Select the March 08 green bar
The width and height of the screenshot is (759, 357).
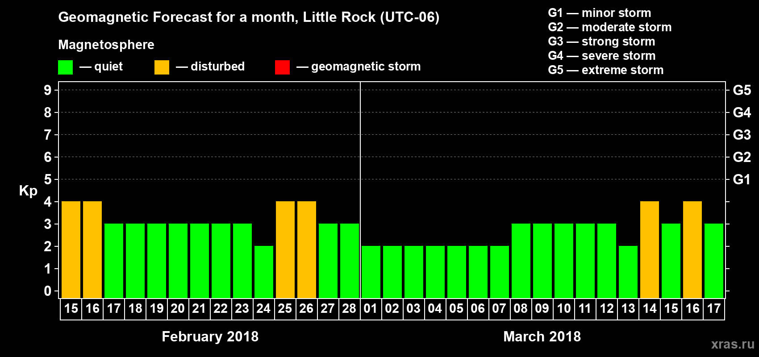[521, 261]
